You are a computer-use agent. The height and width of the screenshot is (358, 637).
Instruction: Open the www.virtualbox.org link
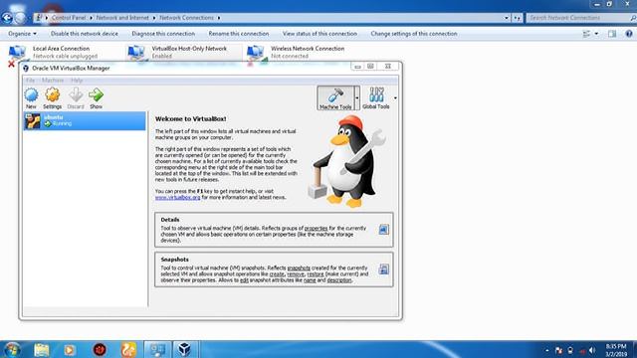[x=177, y=197]
